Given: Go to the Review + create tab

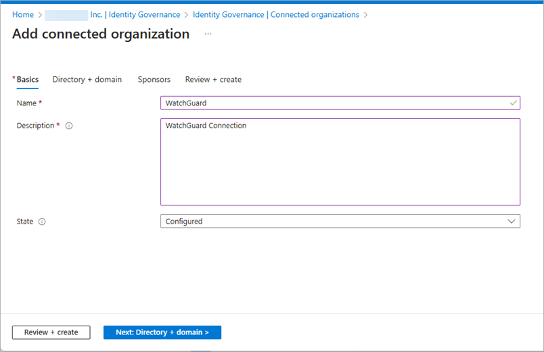Looking at the screenshot, I should (x=213, y=80).
